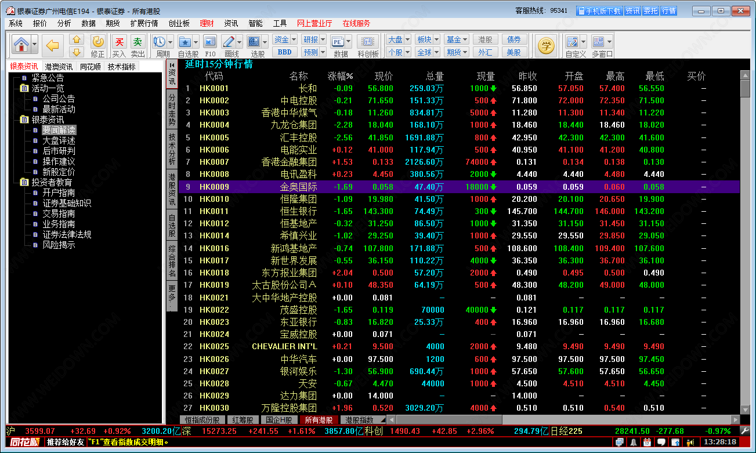Image resolution: width=756 pixels, height=453 pixels.
Task: Open the 基金 dropdown
Action: point(457,39)
